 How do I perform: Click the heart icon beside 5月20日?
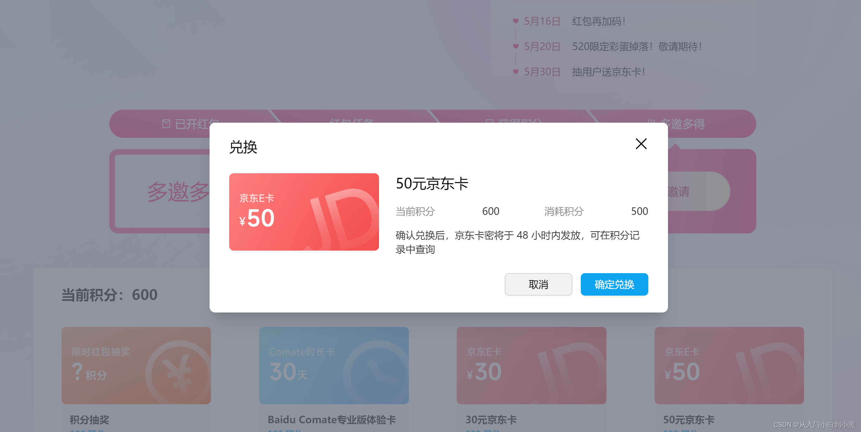(516, 46)
